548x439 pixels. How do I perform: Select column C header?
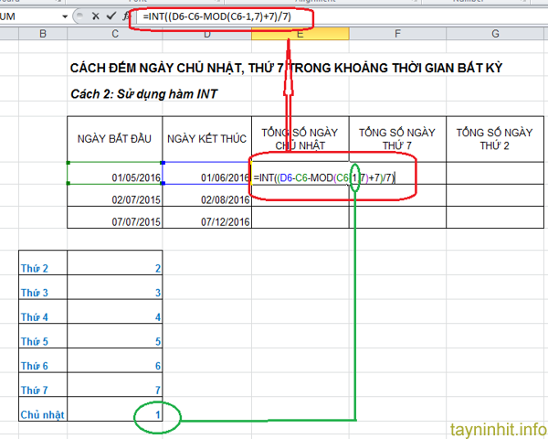coord(114,34)
